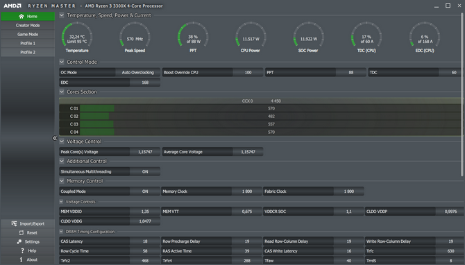Screen dimensions: 465x265
Task: Toggle Simultaneous Multithreading ON
Action: point(145,171)
